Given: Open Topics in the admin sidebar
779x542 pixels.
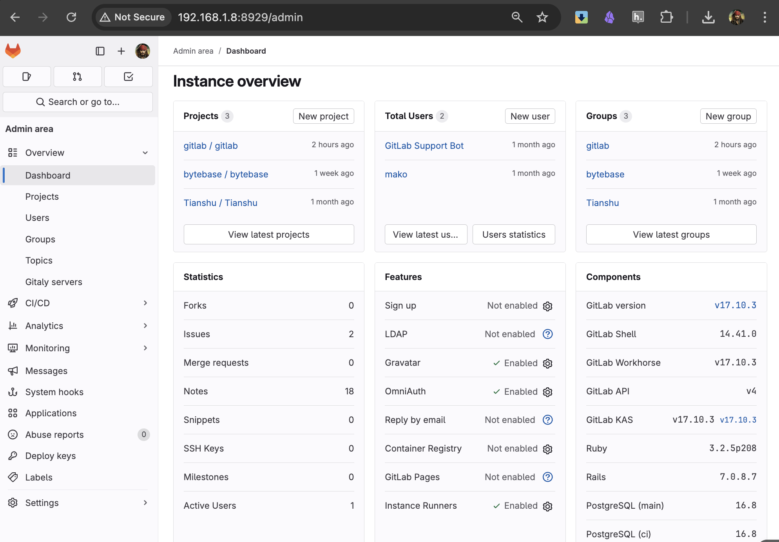Looking at the screenshot, I should point(78,260).
